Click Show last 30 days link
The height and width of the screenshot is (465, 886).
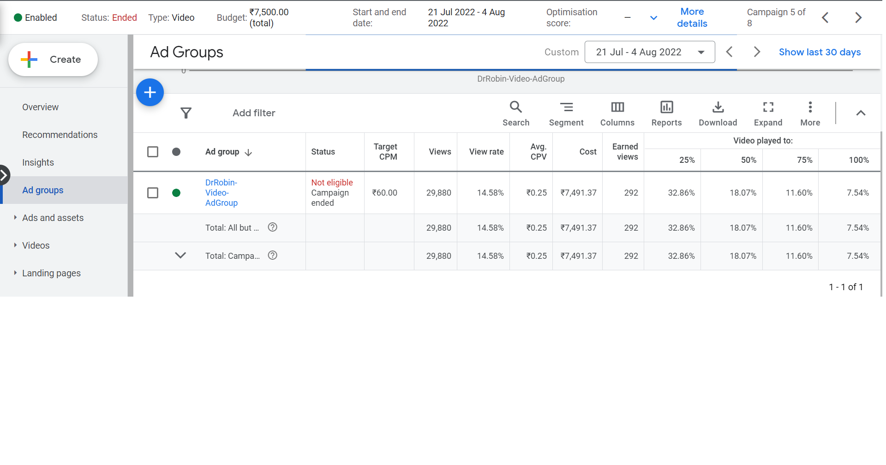click(820, 52)
